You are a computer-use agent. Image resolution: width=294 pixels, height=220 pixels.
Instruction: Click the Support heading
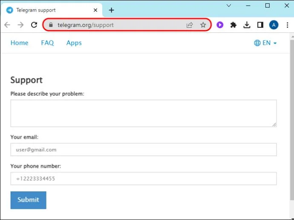tap(26, 80)
